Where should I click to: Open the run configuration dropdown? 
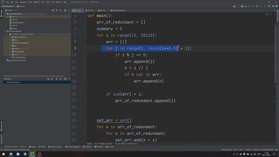[245, 6]
